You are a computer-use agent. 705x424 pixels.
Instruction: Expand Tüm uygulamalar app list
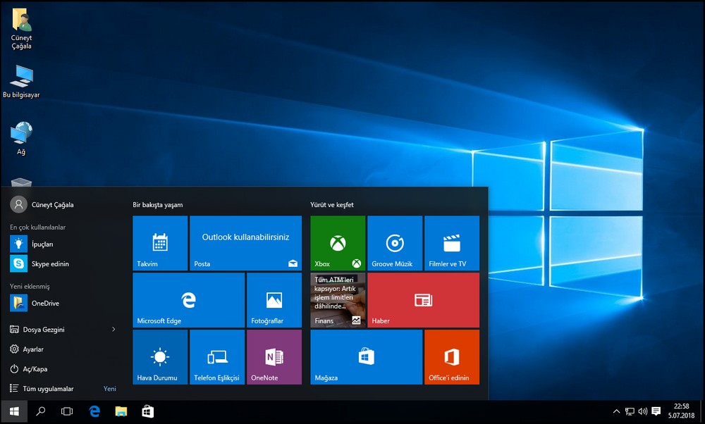point(48,389)
